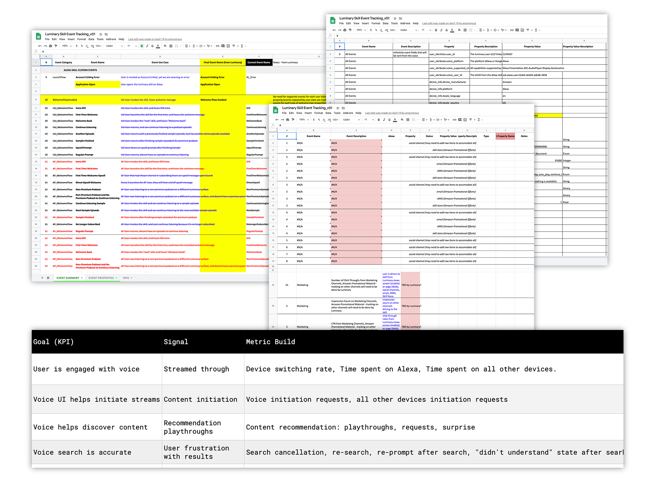Click filter icon in the left spreadsheet window
The height and width of the screenshot is (496, 650).
(234, 46)
